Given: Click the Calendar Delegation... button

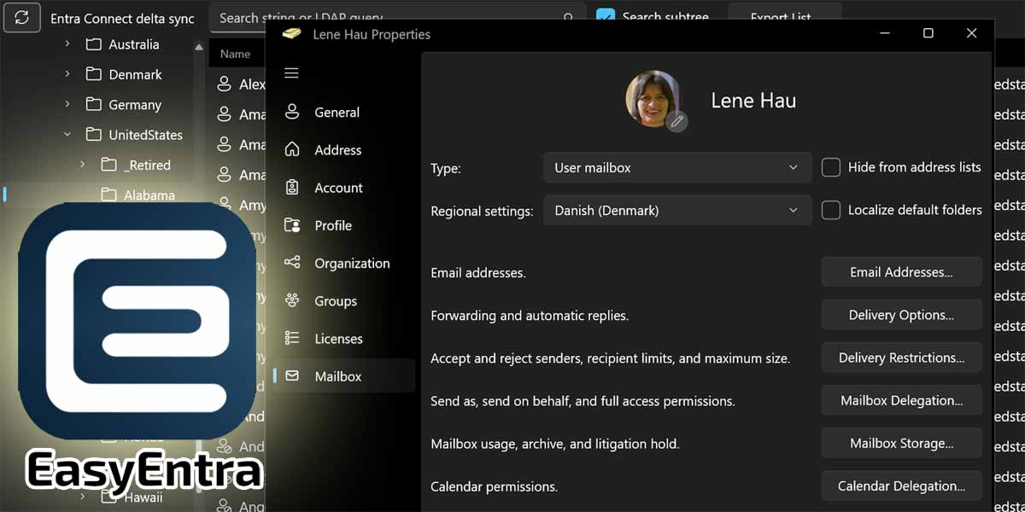Looking at the screenshot, I should [x=901, y=486].
